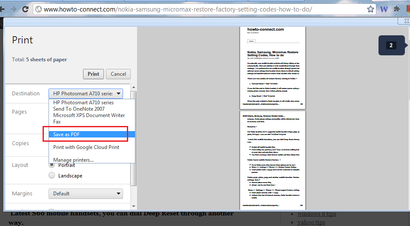The image size is (410, 226).
Task: Click the second page preview thumbnail
Action: coord(272,160)
